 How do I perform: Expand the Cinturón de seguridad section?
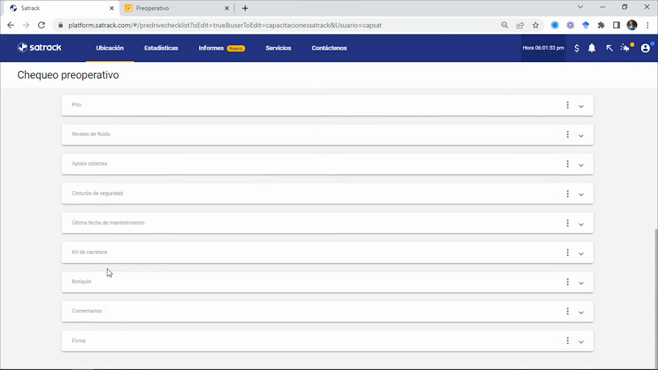581,195
